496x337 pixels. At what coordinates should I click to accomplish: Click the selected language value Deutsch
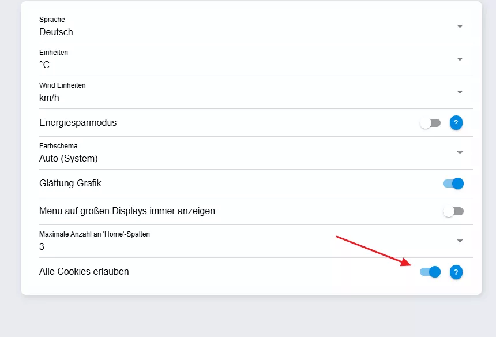(56, 32)
